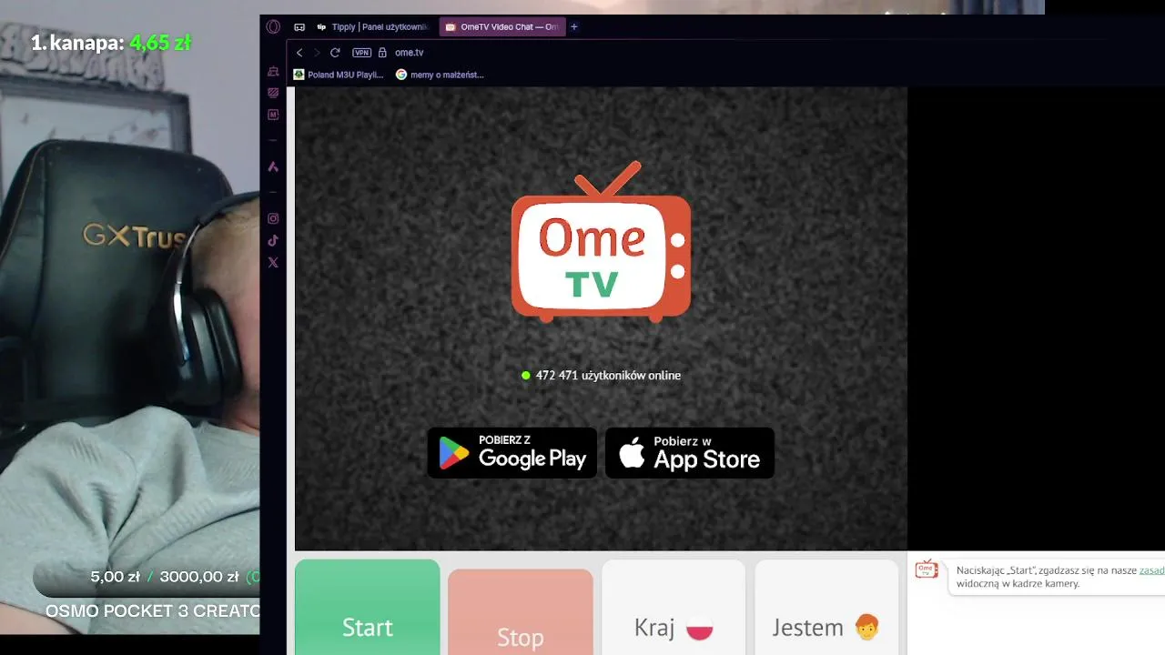Open the Opera main menu logo
The height and width of the screenshot is (655, 1165).
pos(273,27)
